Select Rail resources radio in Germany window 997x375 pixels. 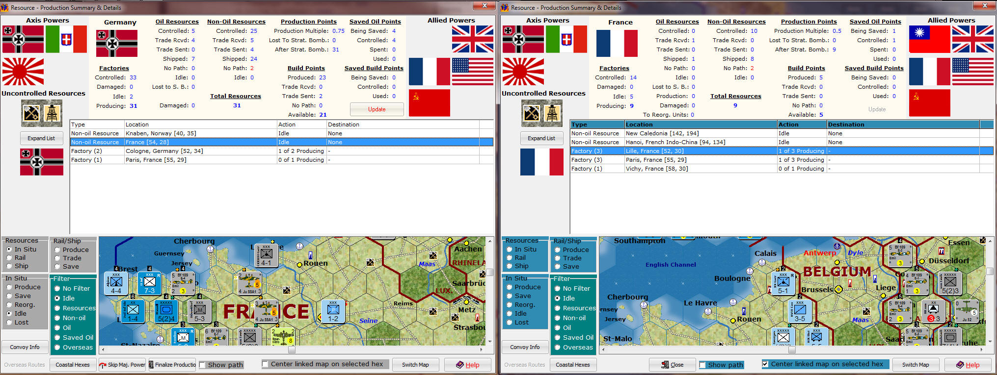(x=9, y=258)
